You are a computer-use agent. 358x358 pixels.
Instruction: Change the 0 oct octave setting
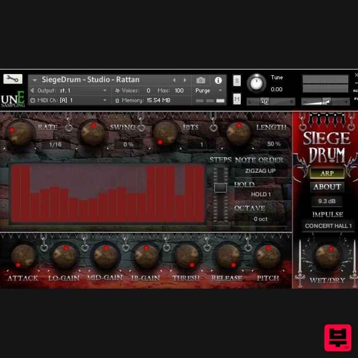point(260,219)
